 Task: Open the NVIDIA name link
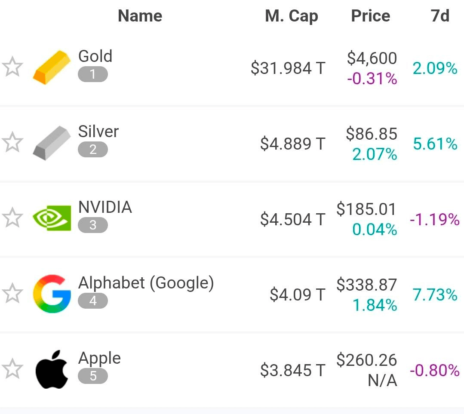coord(105,207)
